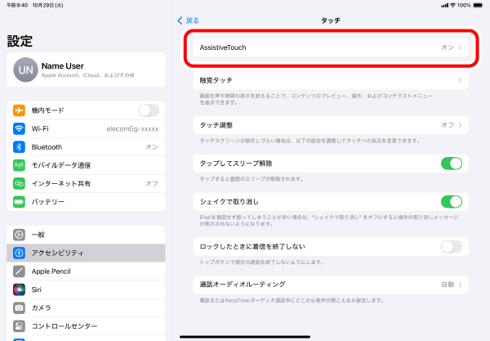Tap the 午前9:40 clock in status bar
The height and width of the screenshot is (341, 490).
tap(17, 6)
